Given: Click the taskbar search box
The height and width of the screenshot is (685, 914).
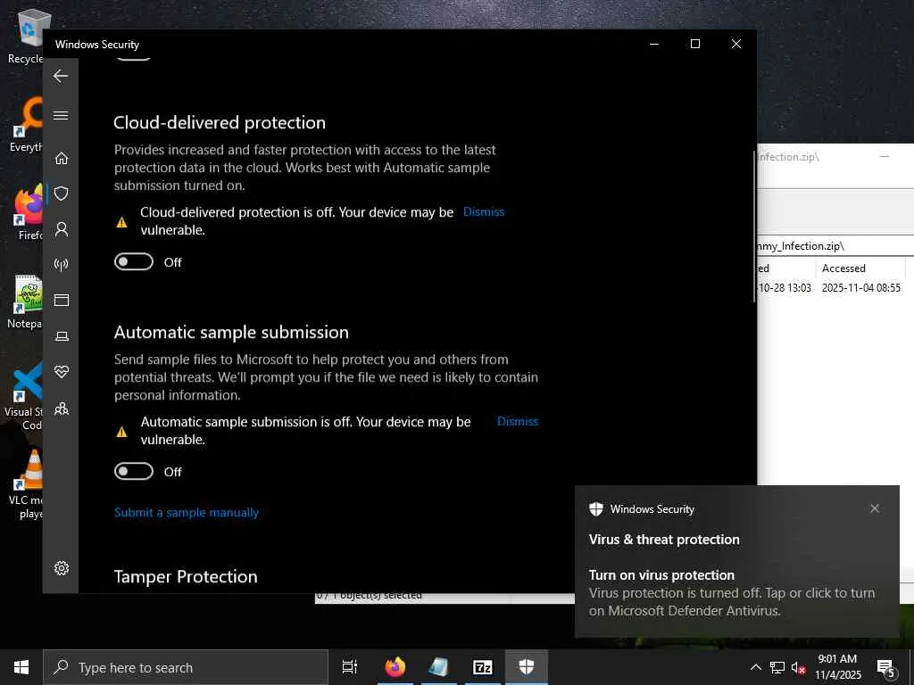Looking at the screenshot, I should point(186,667).
